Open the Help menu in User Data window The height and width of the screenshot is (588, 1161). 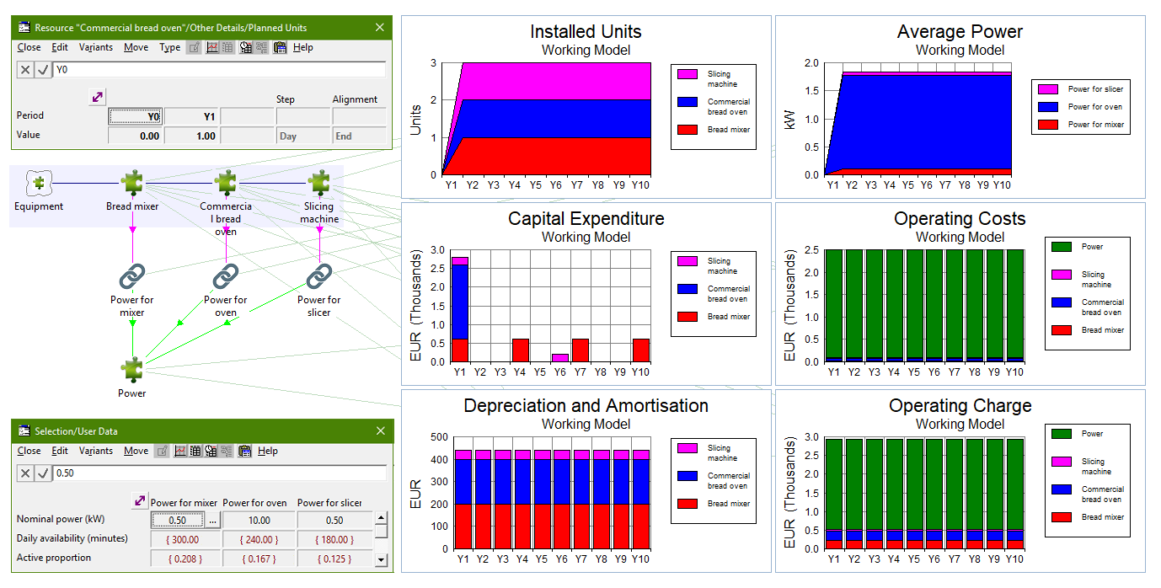point(268,451)
